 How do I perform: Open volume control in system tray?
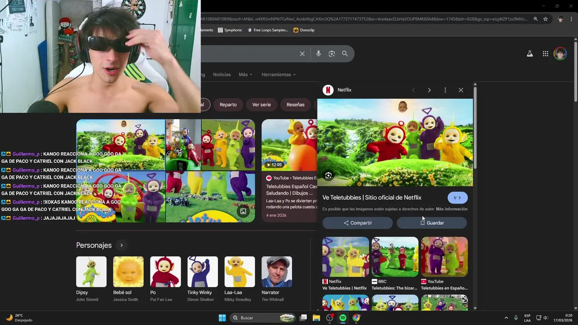[x=545, y=318]
